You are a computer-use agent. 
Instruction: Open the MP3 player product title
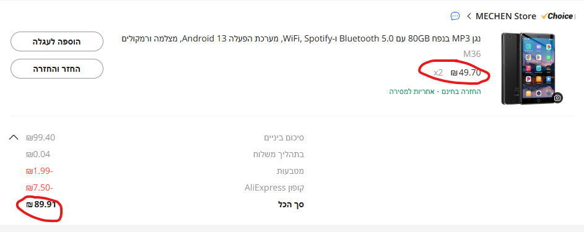click(x=302, y=38)
